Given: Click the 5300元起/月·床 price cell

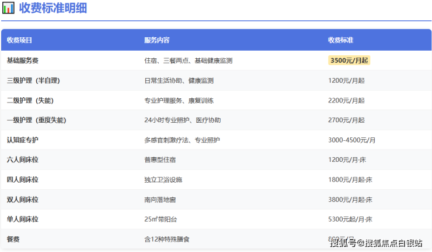Looking at the screenshot, I should (x=350, y=219).
